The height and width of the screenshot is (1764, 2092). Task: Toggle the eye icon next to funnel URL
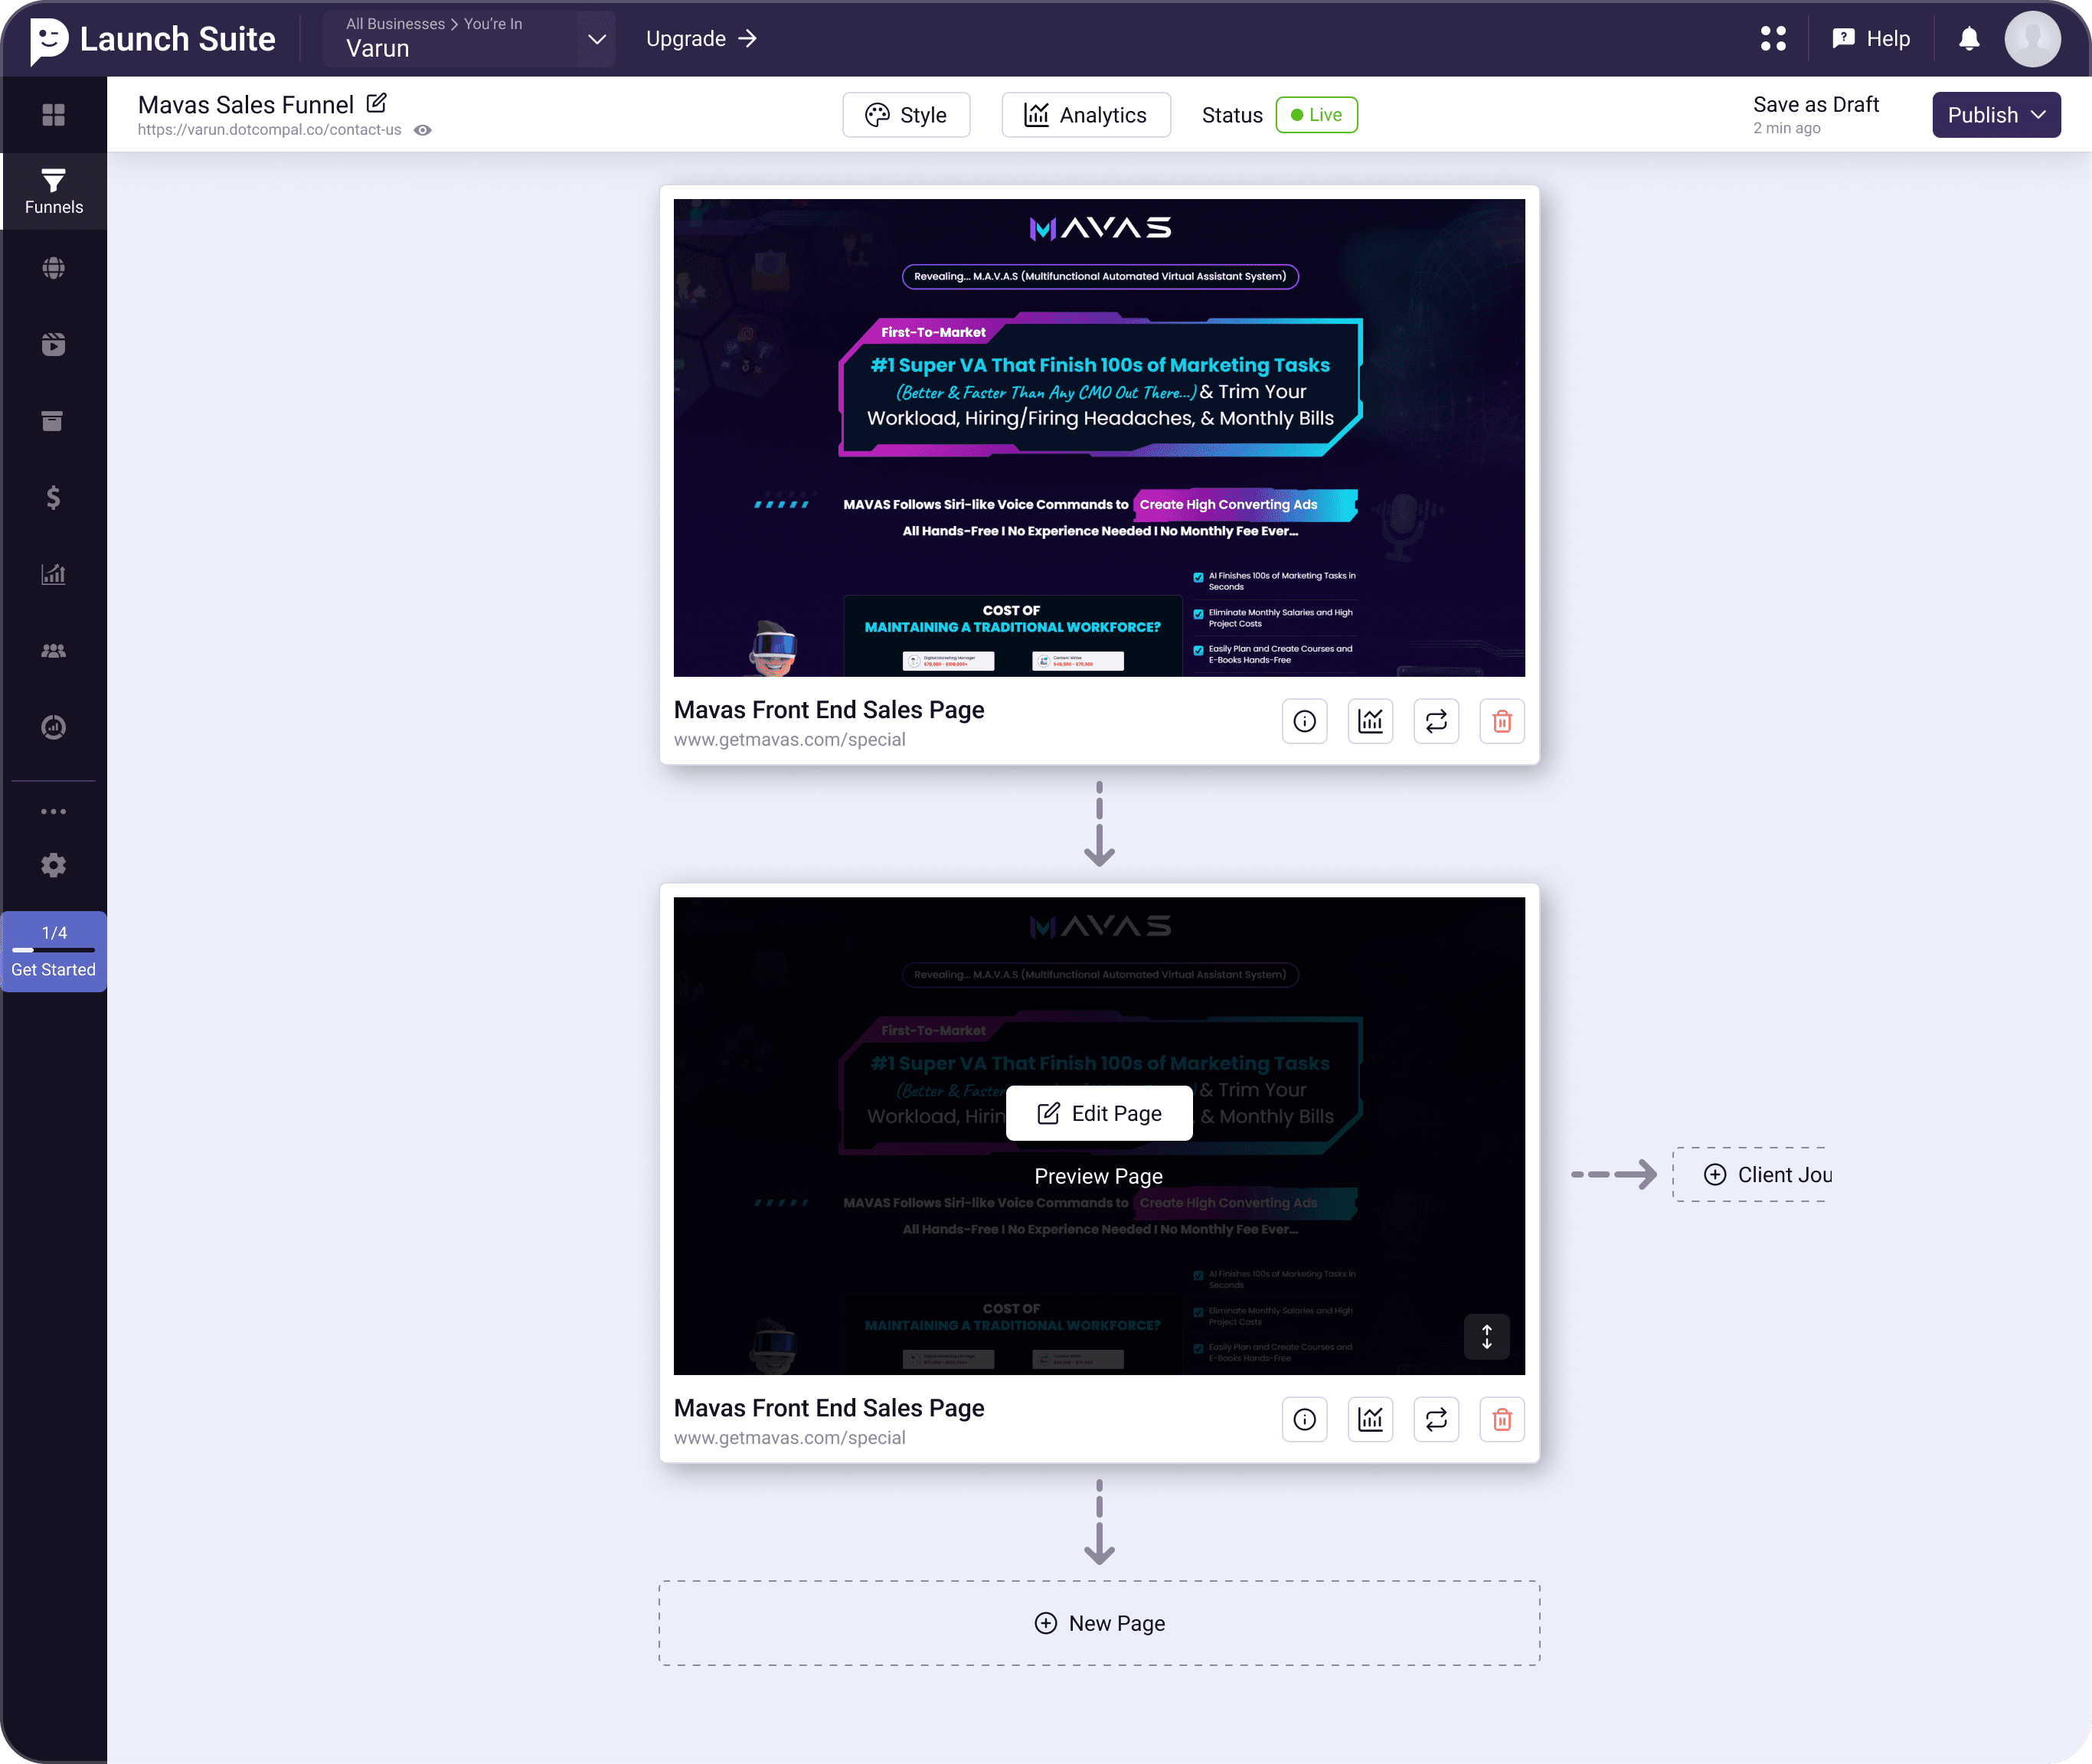pos(423,130)
